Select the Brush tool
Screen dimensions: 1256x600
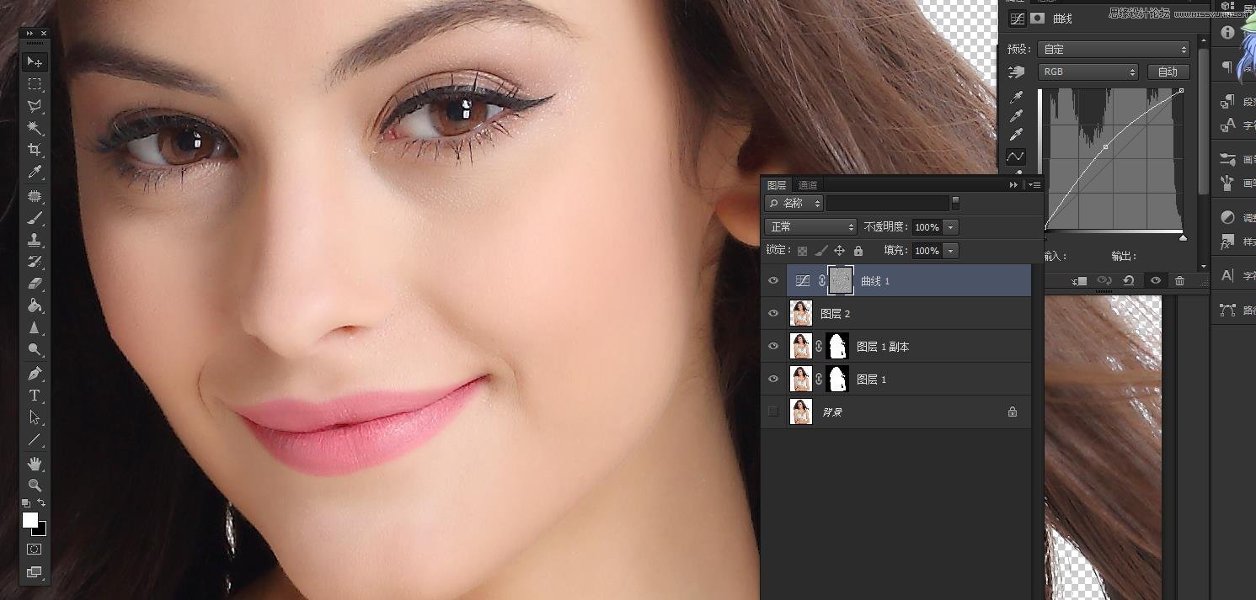pos(35,218)
